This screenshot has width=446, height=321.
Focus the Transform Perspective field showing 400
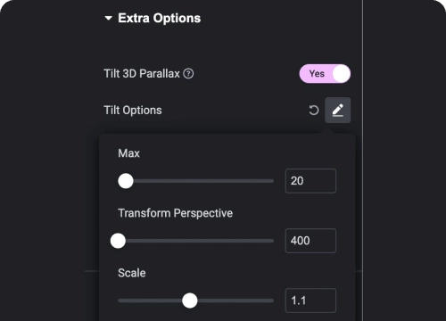click(x=310, y=241)
